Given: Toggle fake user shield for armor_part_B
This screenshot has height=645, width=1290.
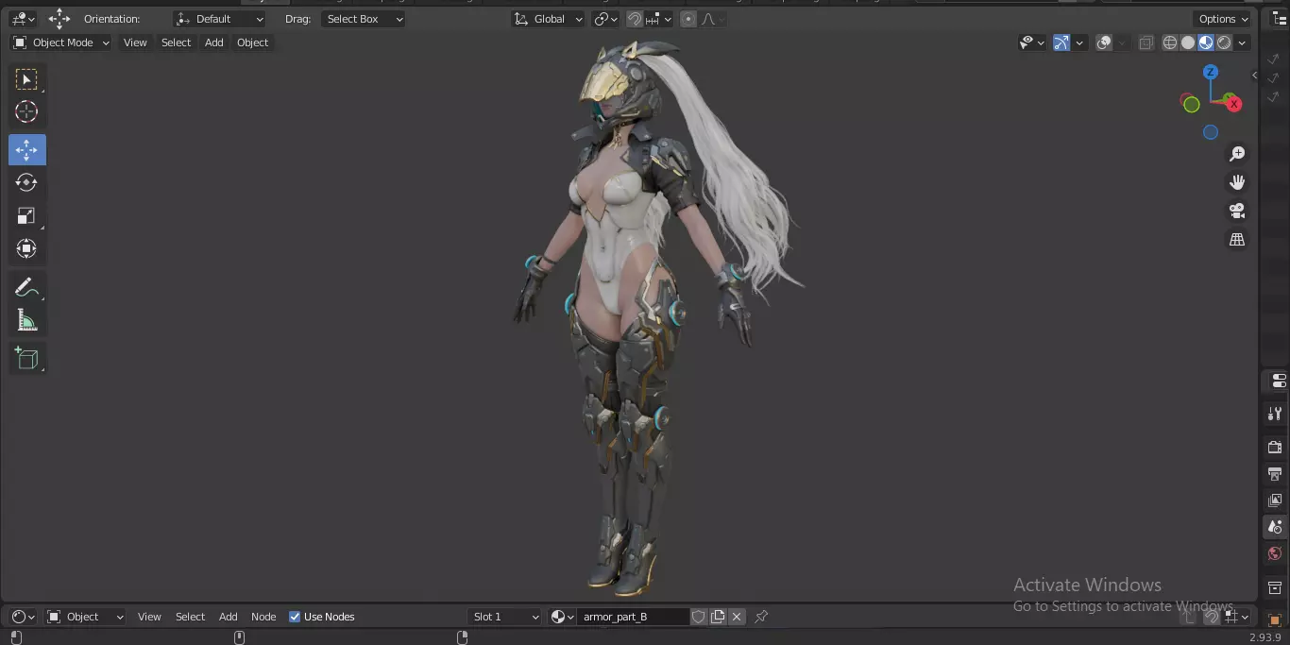Looking at the screenshot, I should [x=699, y=617].
